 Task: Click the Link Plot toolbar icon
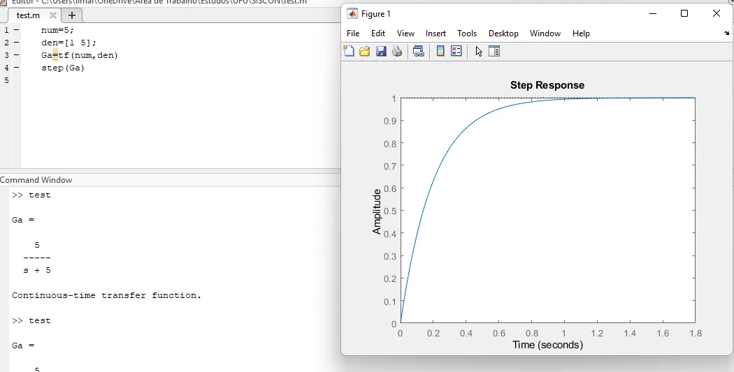pyautogui.click(x=419, y=51)
